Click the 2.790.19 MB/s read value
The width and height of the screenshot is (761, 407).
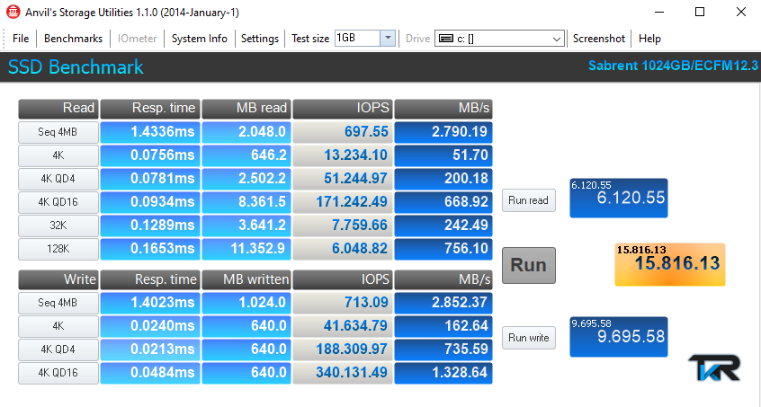click(x=443, y=132)
